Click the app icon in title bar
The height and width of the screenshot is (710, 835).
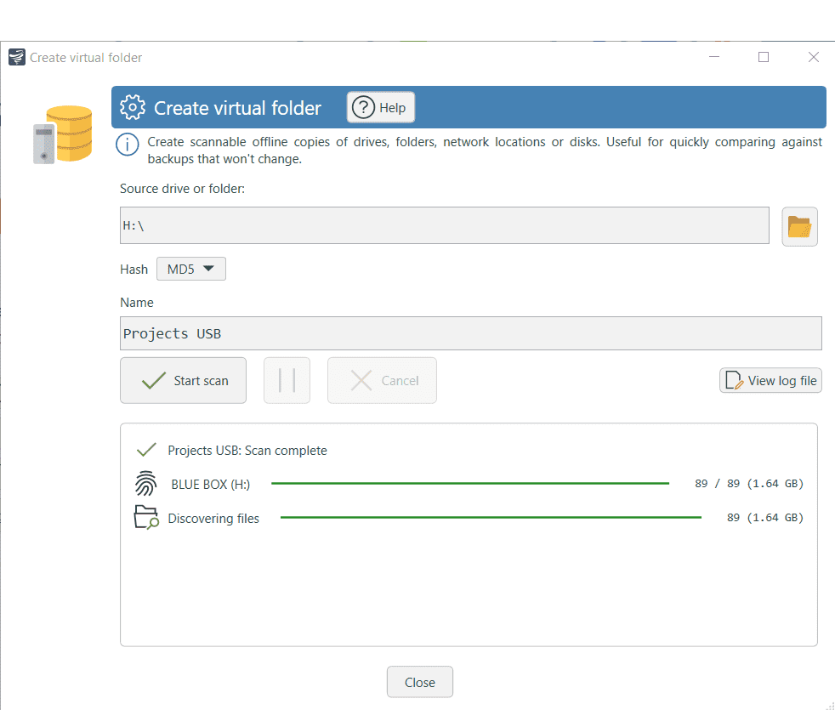tap(17, 57)
